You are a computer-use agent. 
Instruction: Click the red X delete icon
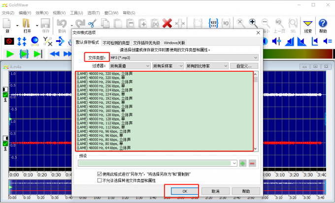point(167,23)
